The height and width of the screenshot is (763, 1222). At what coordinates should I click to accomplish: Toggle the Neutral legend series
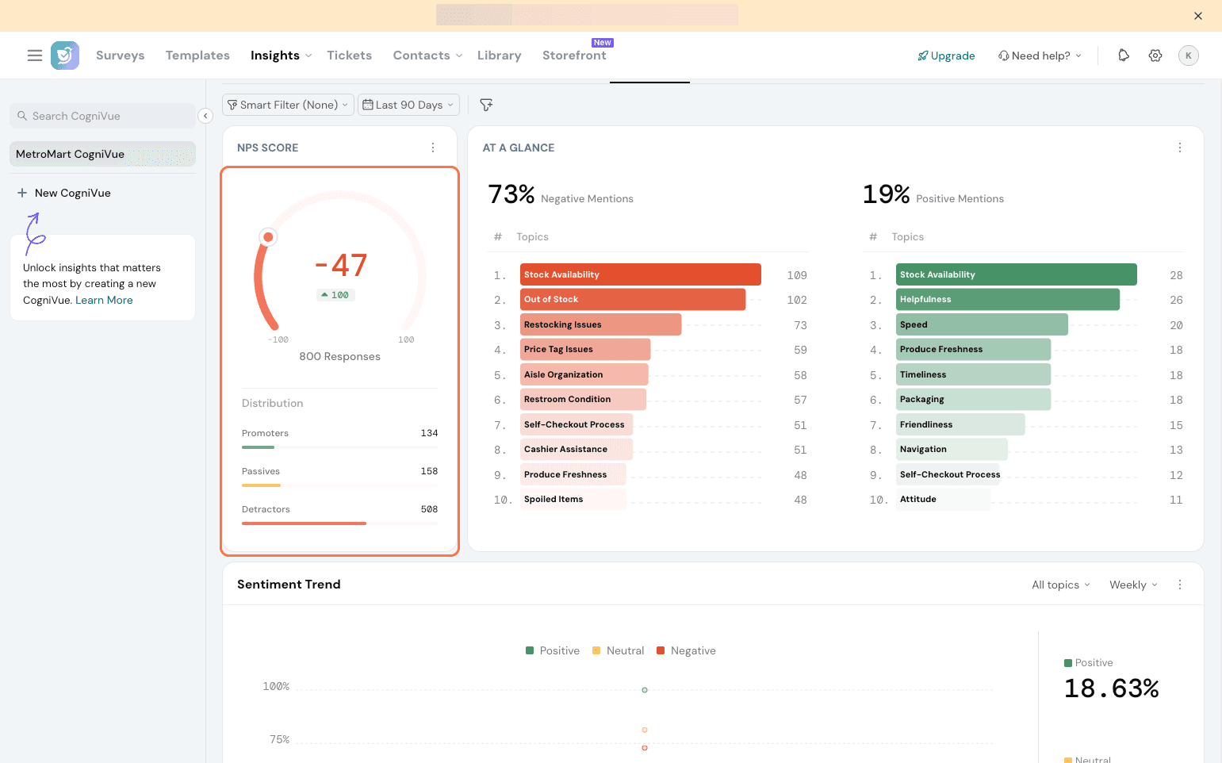[619, 650]
